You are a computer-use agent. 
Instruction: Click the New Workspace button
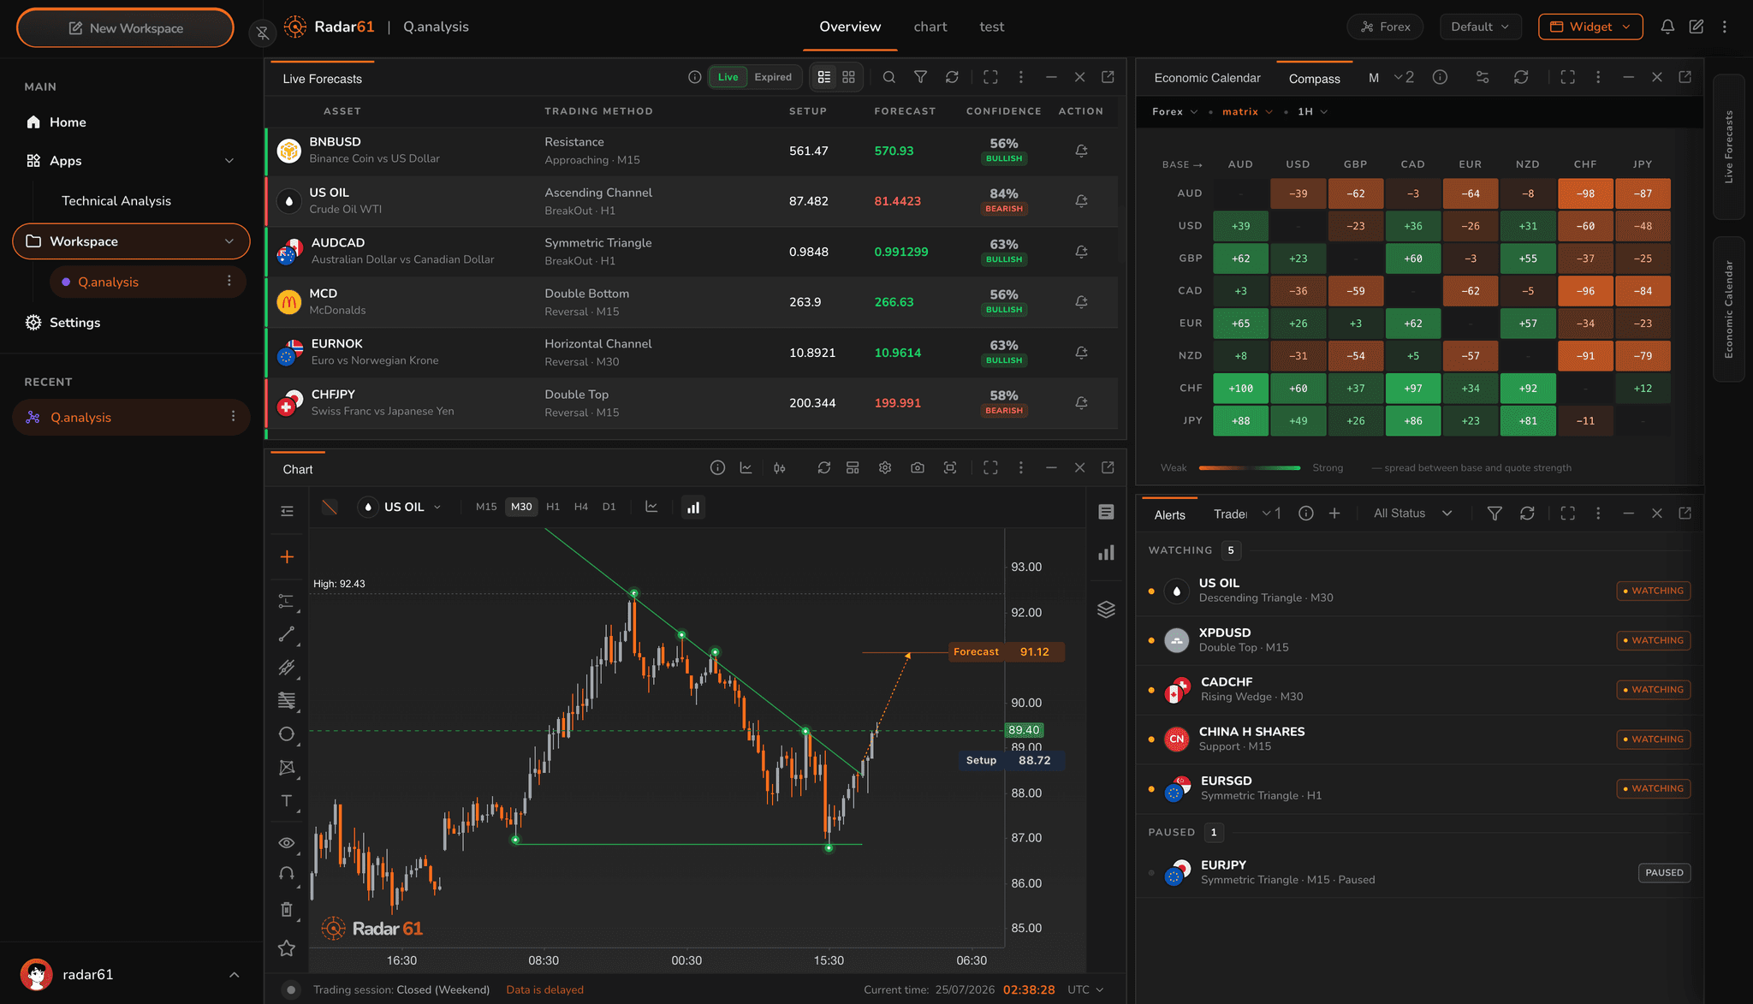(x=125, y=28)
